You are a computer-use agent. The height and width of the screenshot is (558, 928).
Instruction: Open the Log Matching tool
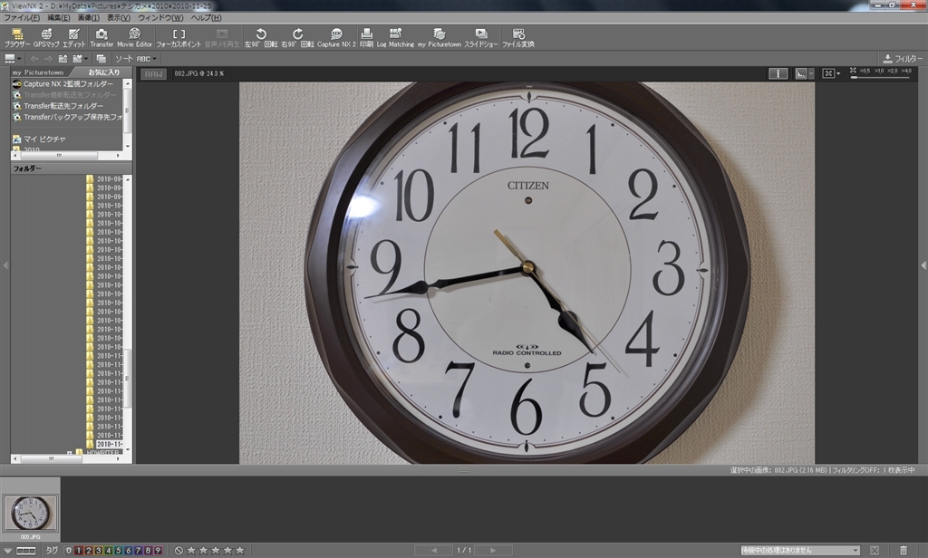pyautogui.click(x=395, y=37)
